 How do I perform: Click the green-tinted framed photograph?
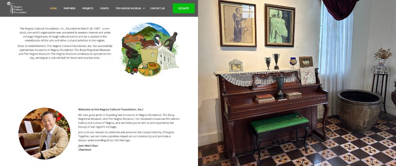click(x=280, y=25)
